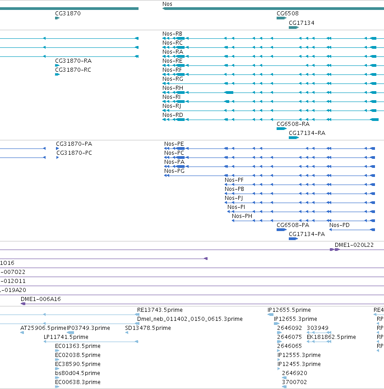
Task: Select the DME1-006A16 clone label
Action: (x=41, y=299)
